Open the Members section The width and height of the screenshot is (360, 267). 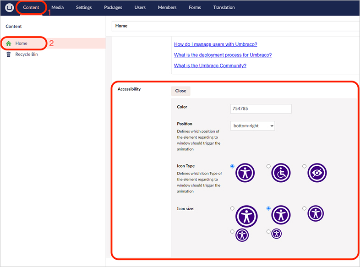click(167, 8)
